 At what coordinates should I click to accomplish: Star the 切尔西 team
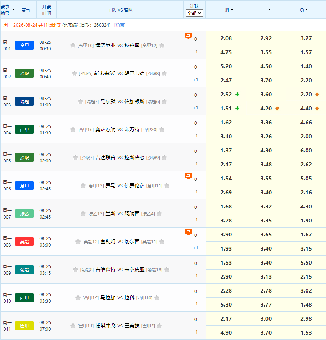[162, 242]
